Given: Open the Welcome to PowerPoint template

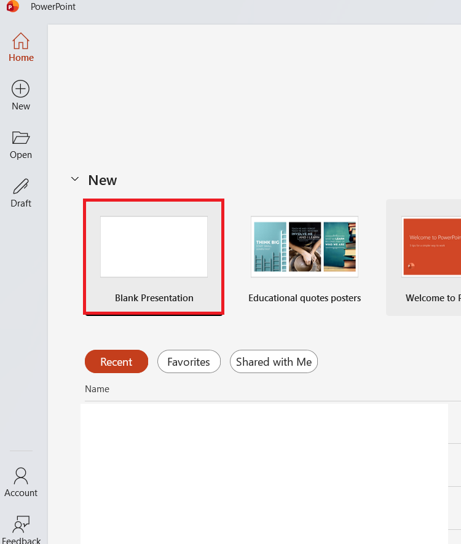Looking at the screenshot, I should point(424,257).
